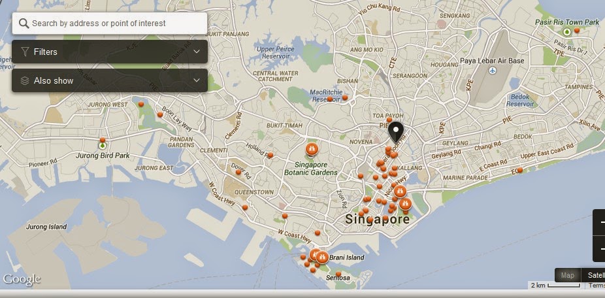Click the right orange dot at MacRitchie Reservoir

click(x=345, y=97)
